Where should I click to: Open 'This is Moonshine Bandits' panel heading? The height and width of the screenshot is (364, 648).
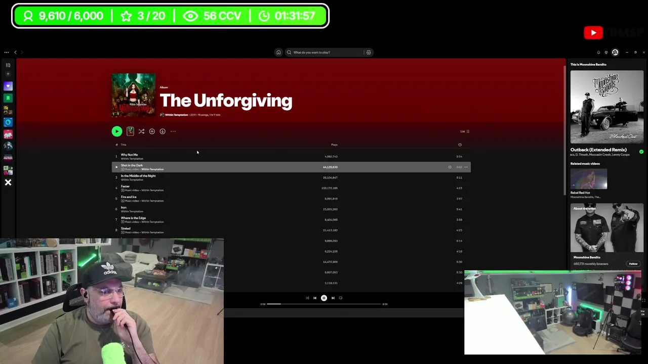coord(588,65)
